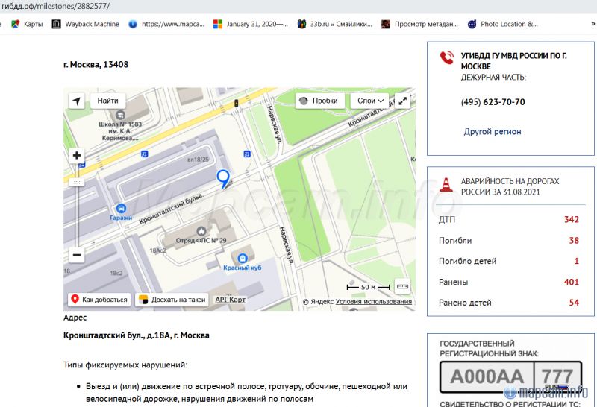Image resolution: width=597 pixels, height=407 pixels.
Task: Toggle the Пробки traffic layer
Action: pyautogui.click(x=319, y=101)
